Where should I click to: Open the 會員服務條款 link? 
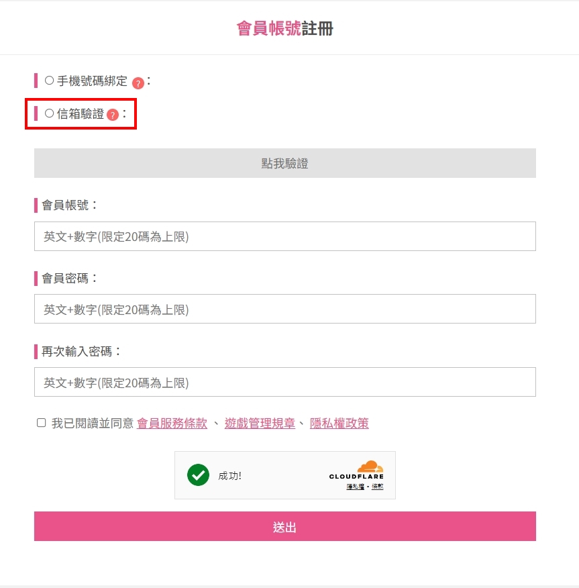[172, 424]
